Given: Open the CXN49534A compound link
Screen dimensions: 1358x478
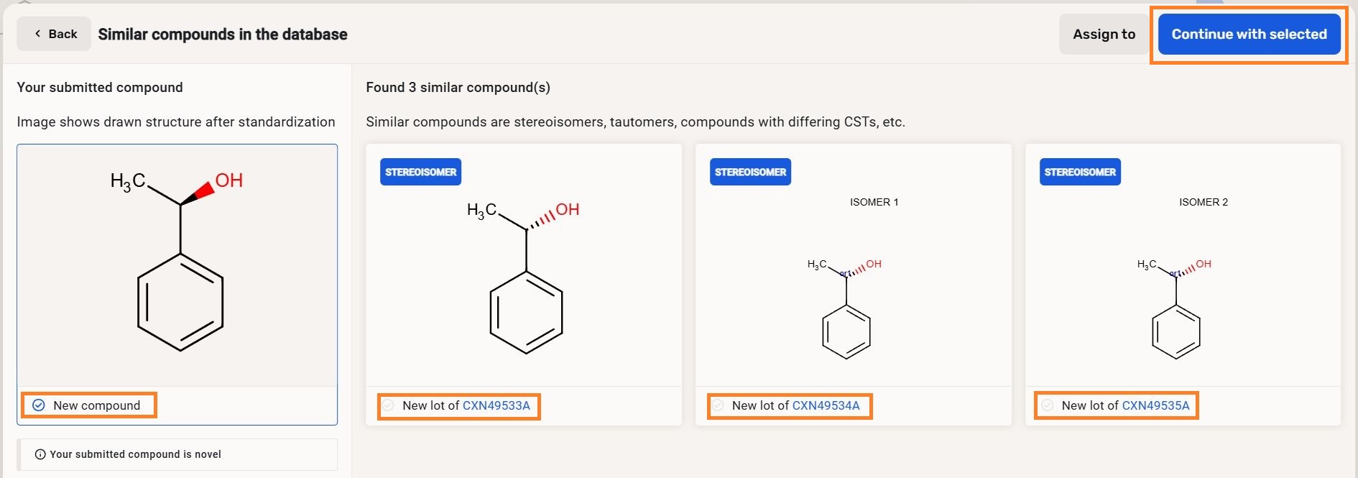Looking at the screenshot, I should tap(826, 405).
